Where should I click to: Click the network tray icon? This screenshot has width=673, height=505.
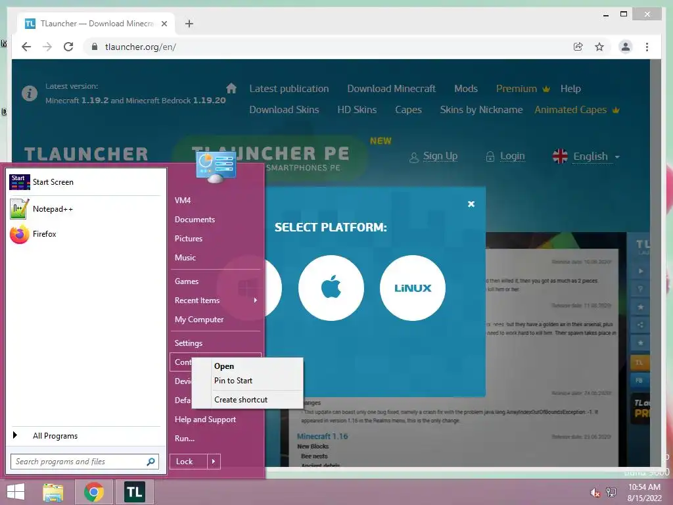pos(611,493)
